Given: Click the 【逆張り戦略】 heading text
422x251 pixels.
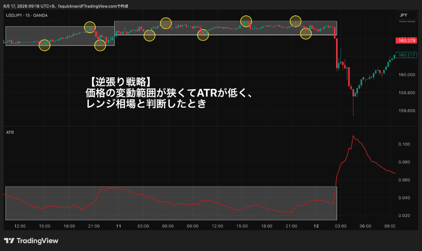Looking at the screenshot, I should point(120,81).
